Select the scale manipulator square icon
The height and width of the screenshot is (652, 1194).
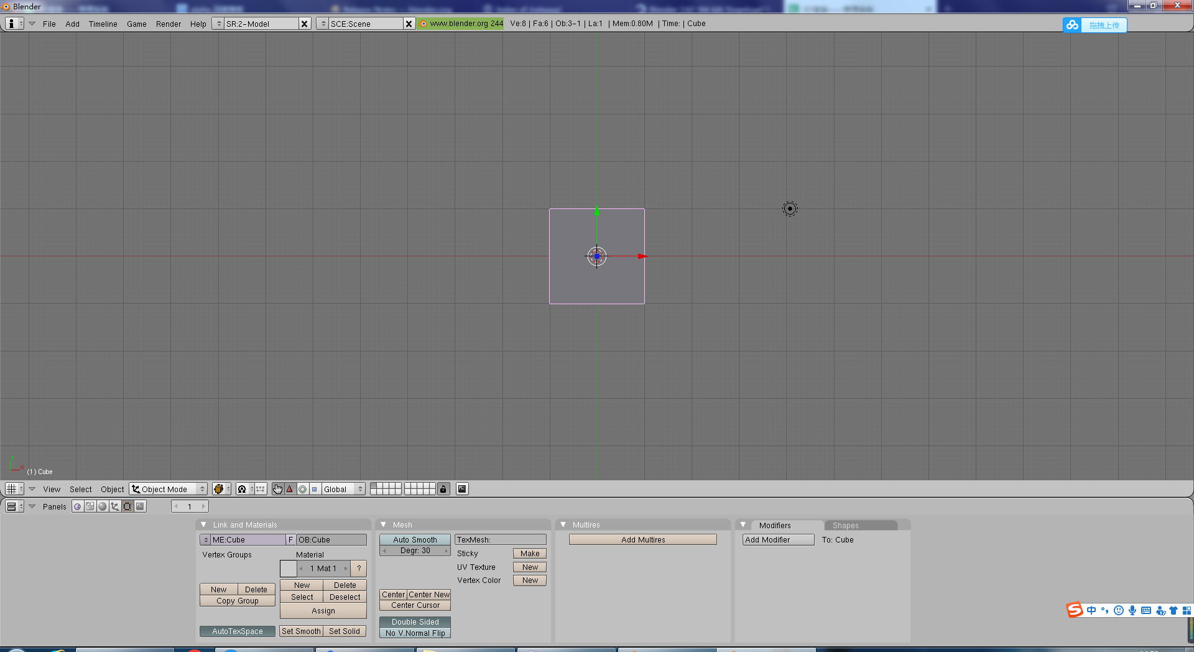click(315, 489)
